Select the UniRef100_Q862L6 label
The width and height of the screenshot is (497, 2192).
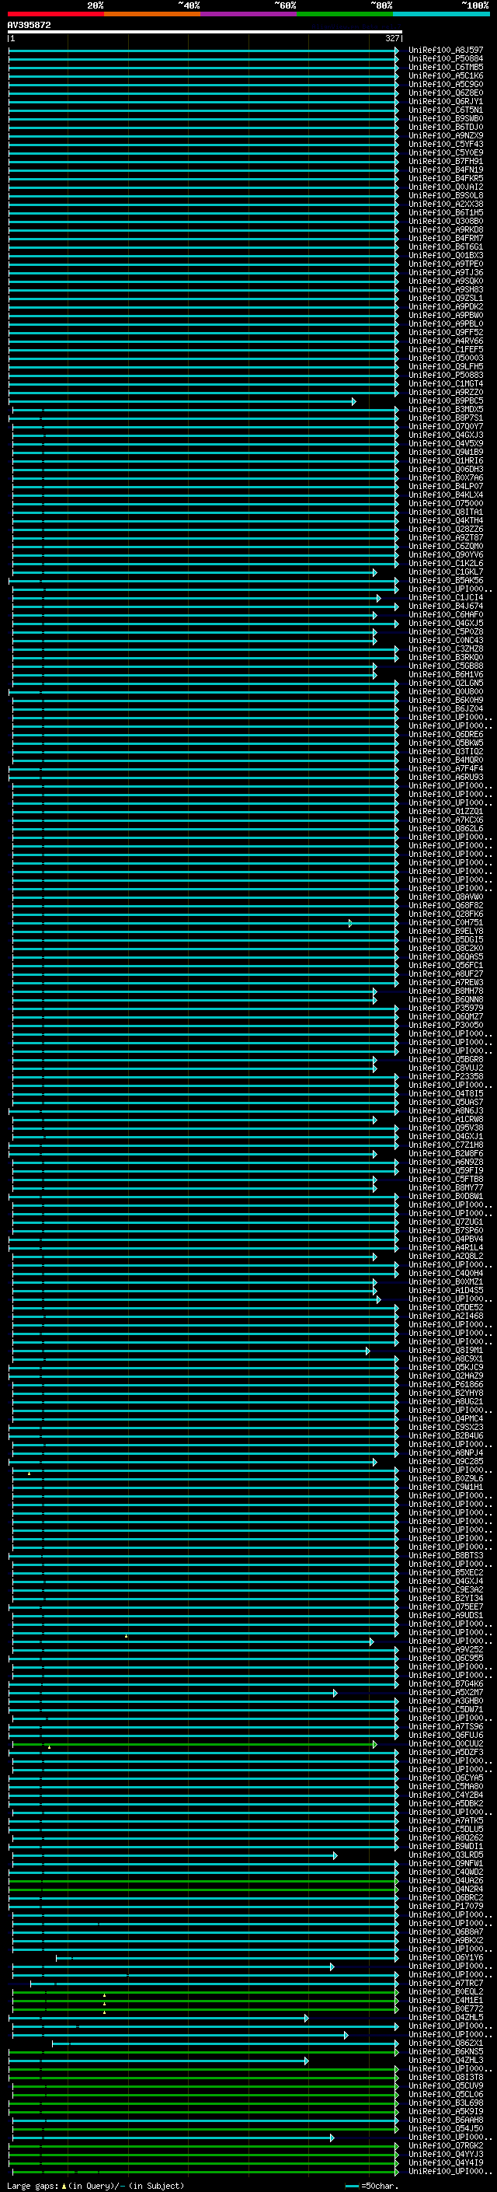tap(446, 829)
